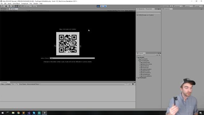Pause the game with the Pause button
Image resolution: width=204 pixels, height=115 pixels.
[102, 6]
